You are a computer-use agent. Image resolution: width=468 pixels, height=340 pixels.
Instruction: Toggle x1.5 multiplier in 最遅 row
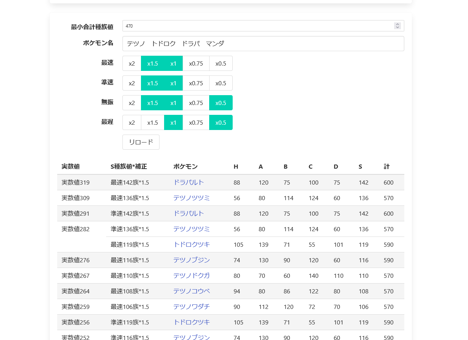point(153,122)
